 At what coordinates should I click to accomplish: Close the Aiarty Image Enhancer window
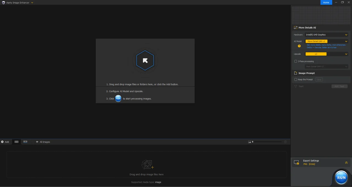(x=349, y=2)
